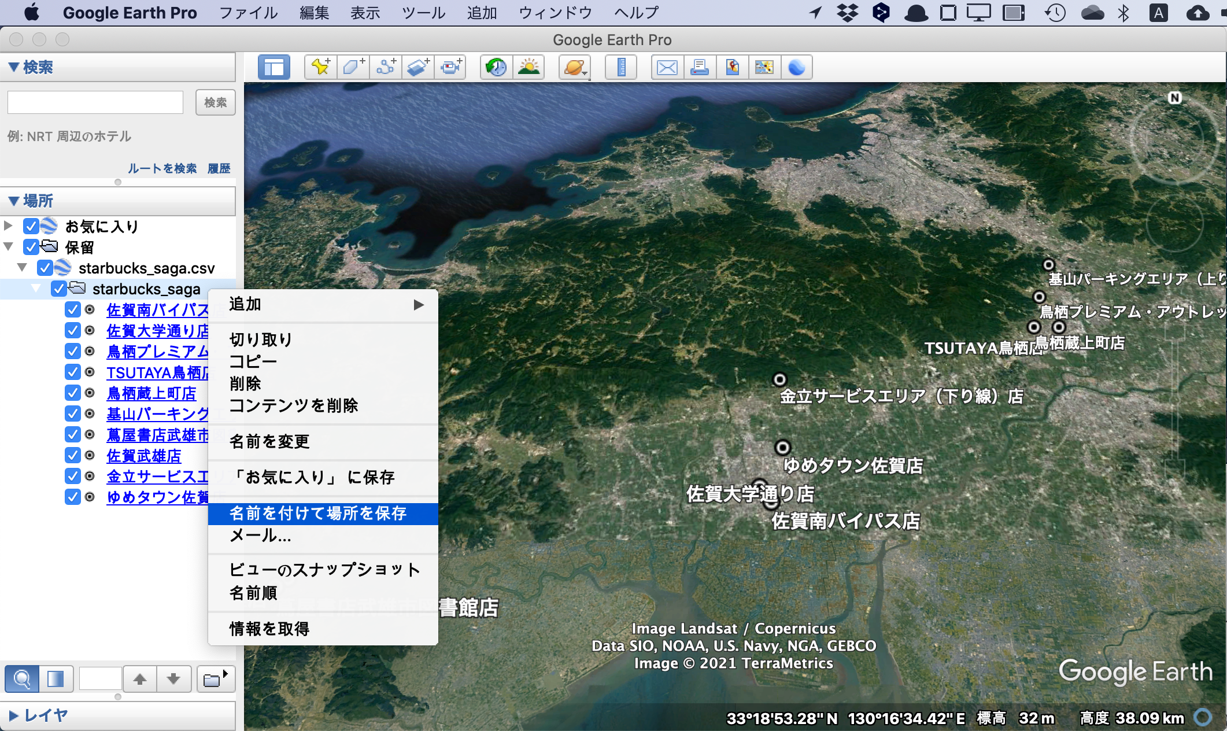Click the add folder button in Places footer

point(215,679)
